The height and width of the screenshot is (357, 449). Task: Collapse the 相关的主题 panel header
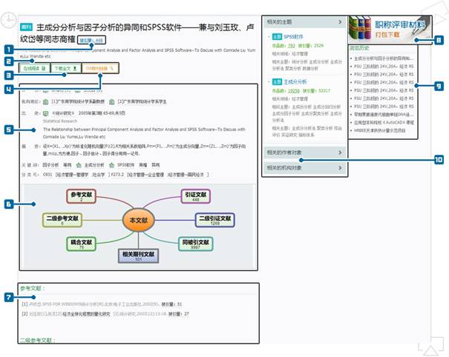(304, 22)
